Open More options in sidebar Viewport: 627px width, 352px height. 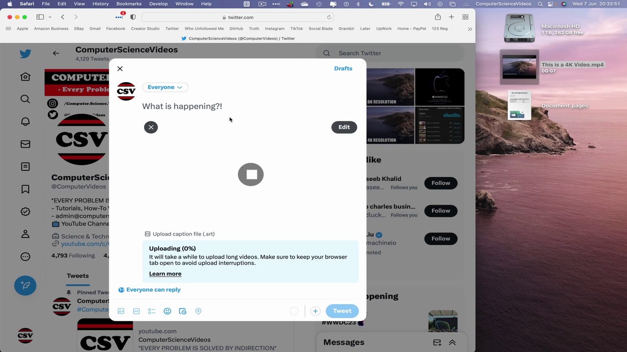coord(25,257)
